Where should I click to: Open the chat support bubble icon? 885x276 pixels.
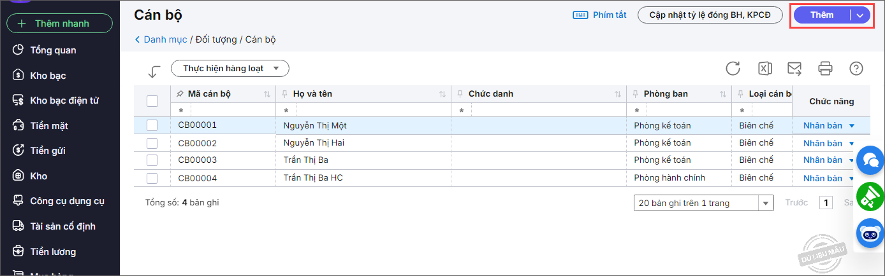pyautogui.click(x=870, y=161)
